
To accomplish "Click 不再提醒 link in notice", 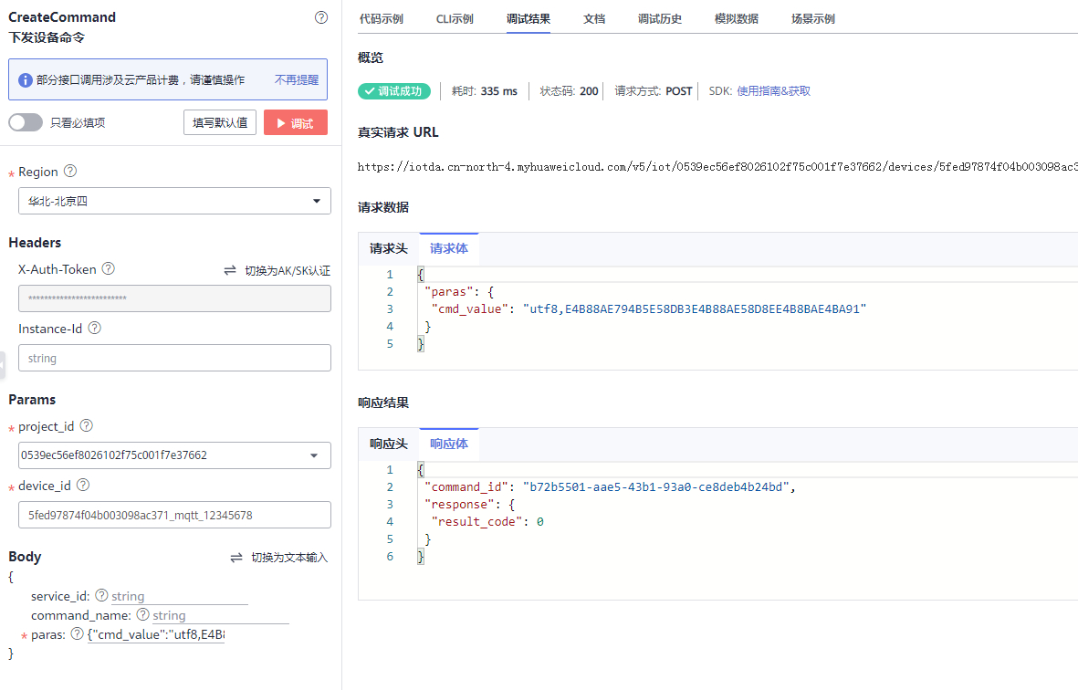I will coord(297,79).
